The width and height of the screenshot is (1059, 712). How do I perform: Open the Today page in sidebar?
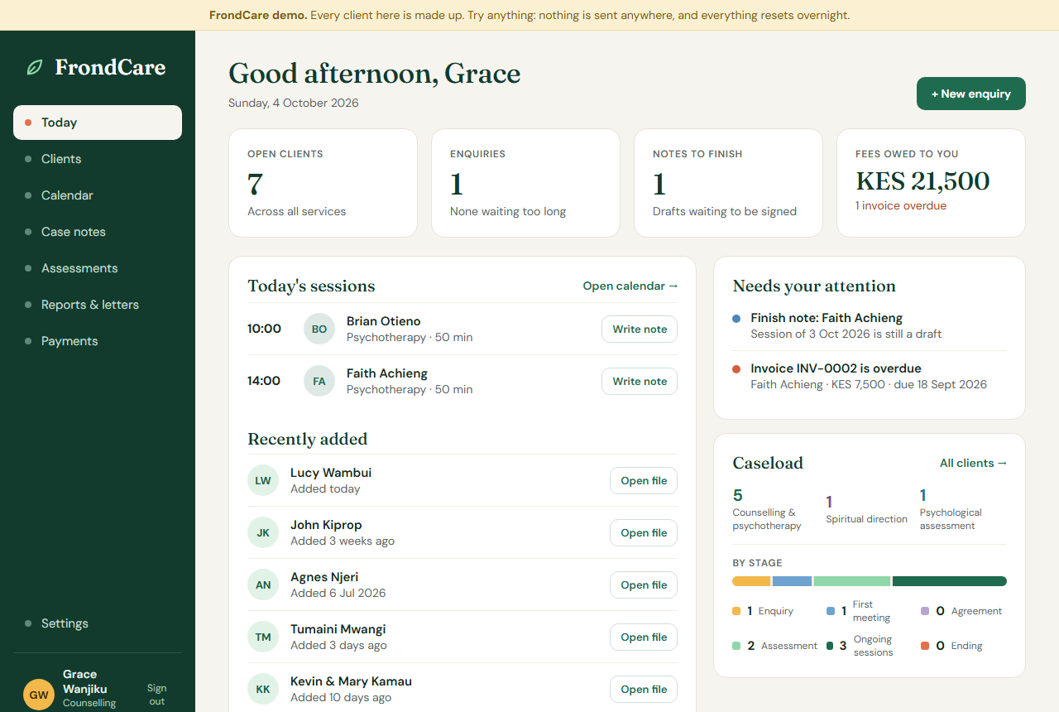[x=98, y=123]
